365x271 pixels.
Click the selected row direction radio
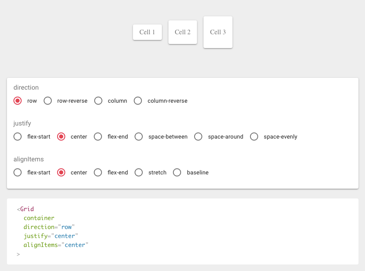pyautogui.click(x=18, y=101)
